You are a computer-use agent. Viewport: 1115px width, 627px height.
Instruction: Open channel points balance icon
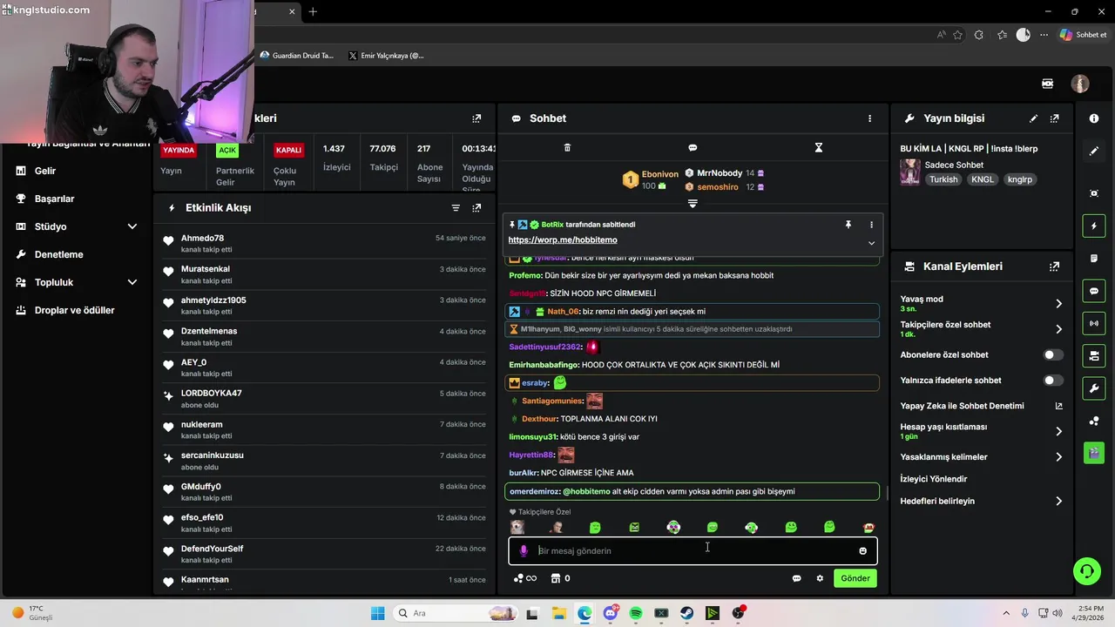click(x=524, y=578)
